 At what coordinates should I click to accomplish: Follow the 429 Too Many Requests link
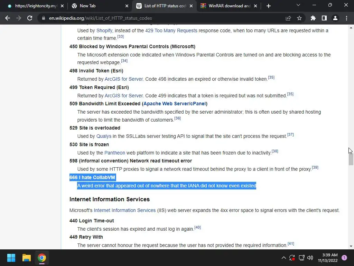point(171,30)
